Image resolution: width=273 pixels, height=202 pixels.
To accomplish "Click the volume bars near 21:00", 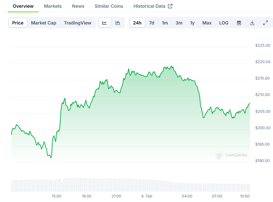I will (116, 185).
